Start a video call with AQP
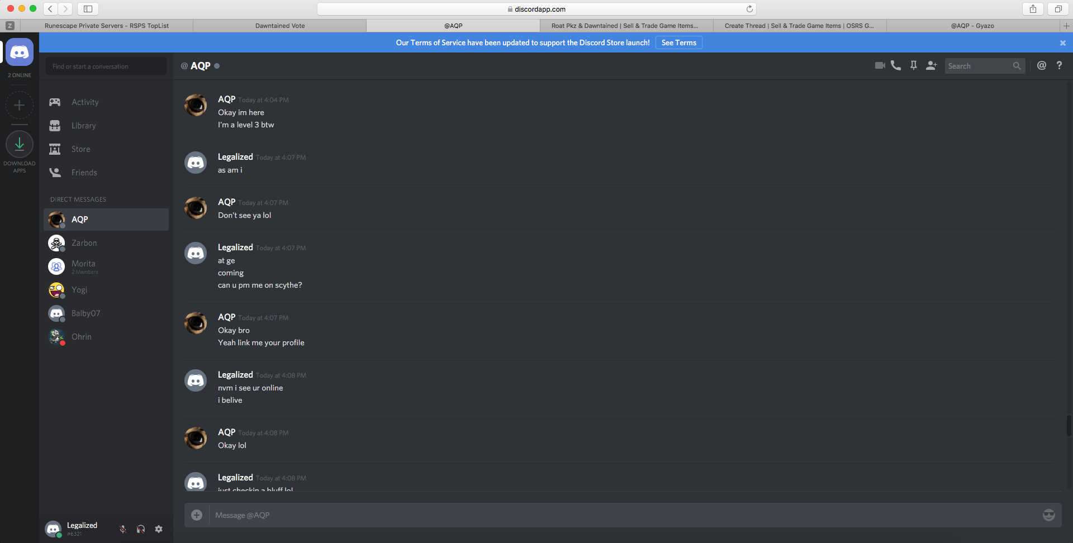 pyautogui.click(x=880, y=65)
